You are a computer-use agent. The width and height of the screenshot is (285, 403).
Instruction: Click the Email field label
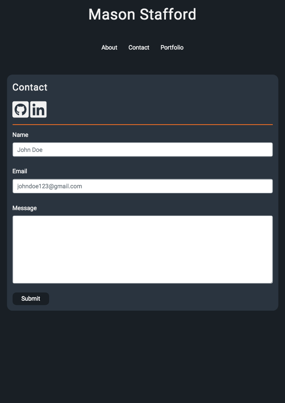point(20,171)
